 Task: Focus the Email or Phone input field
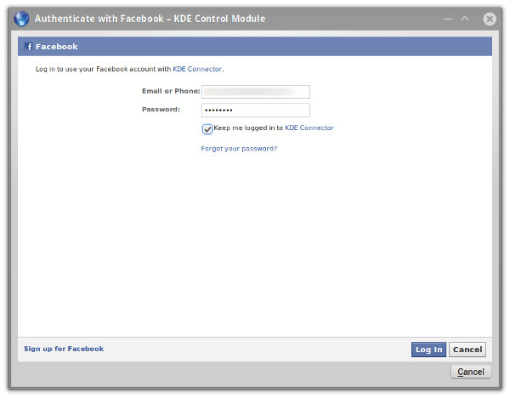[x=255, y=92]
